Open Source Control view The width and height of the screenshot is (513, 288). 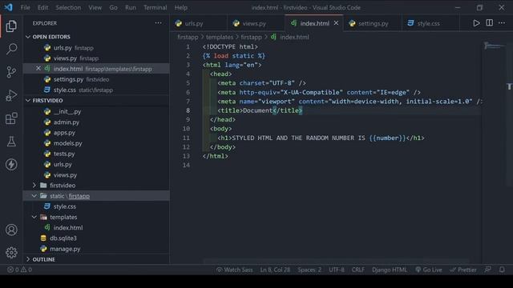pos(11,72)
